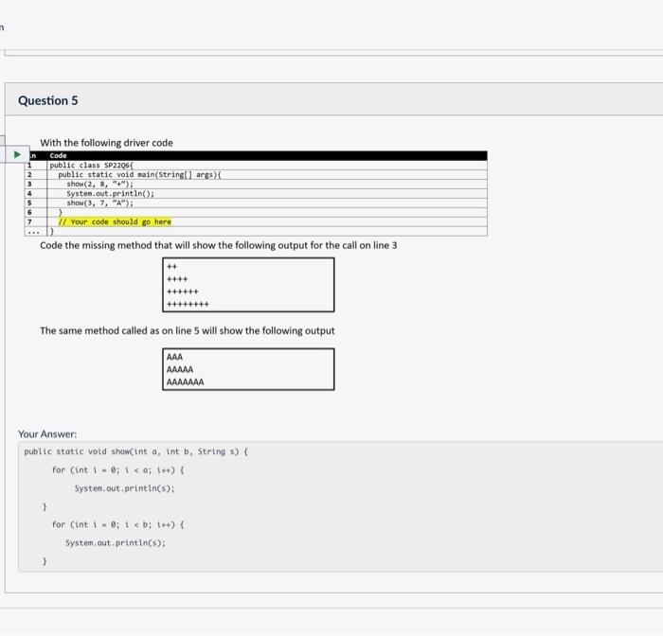Click the '++' output line

coord(172,267)
